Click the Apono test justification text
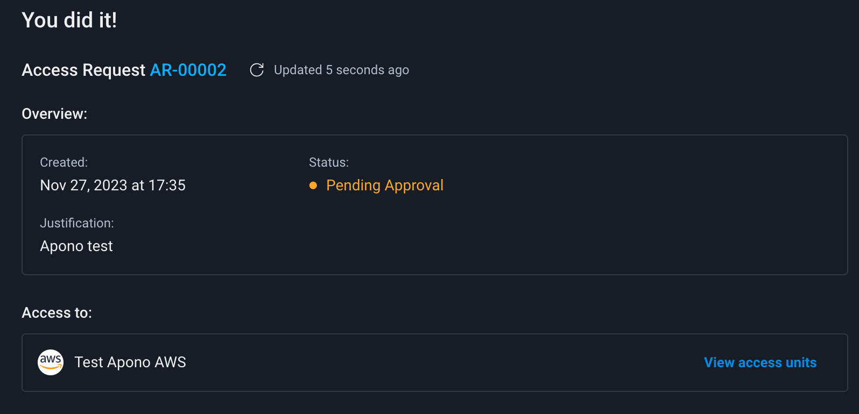Image resolution: width=859 pixels, height=414 pixels. [76, 246]
